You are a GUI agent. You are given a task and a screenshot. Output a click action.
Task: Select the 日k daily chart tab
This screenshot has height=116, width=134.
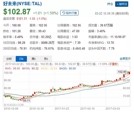pyautogui.click(x=21, y=59)
